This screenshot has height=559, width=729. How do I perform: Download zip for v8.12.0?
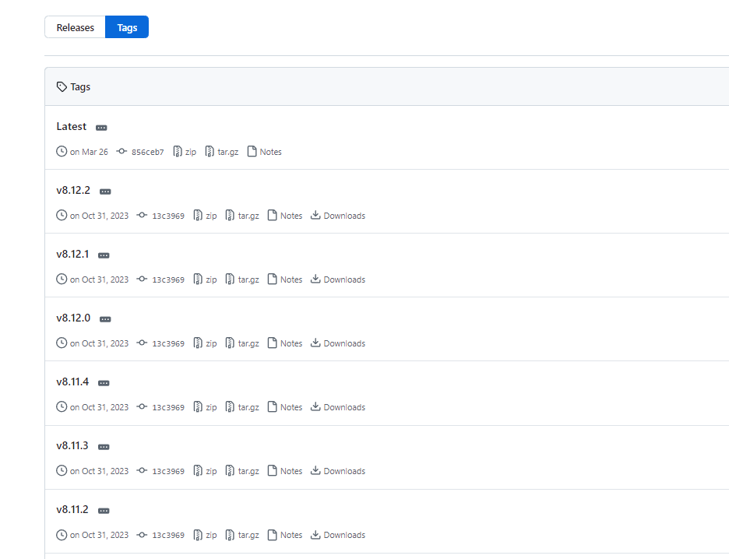point(211,343)
